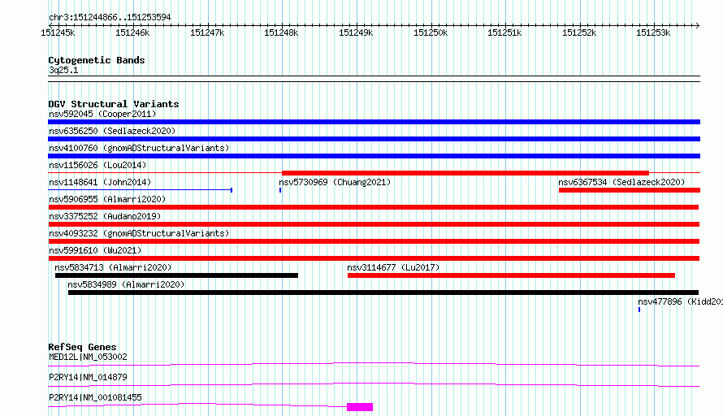Click the nsv1156026 (Lou2014) thick red bar
The height and width of the screenshot is (416, 723).
tap(465, 173)
